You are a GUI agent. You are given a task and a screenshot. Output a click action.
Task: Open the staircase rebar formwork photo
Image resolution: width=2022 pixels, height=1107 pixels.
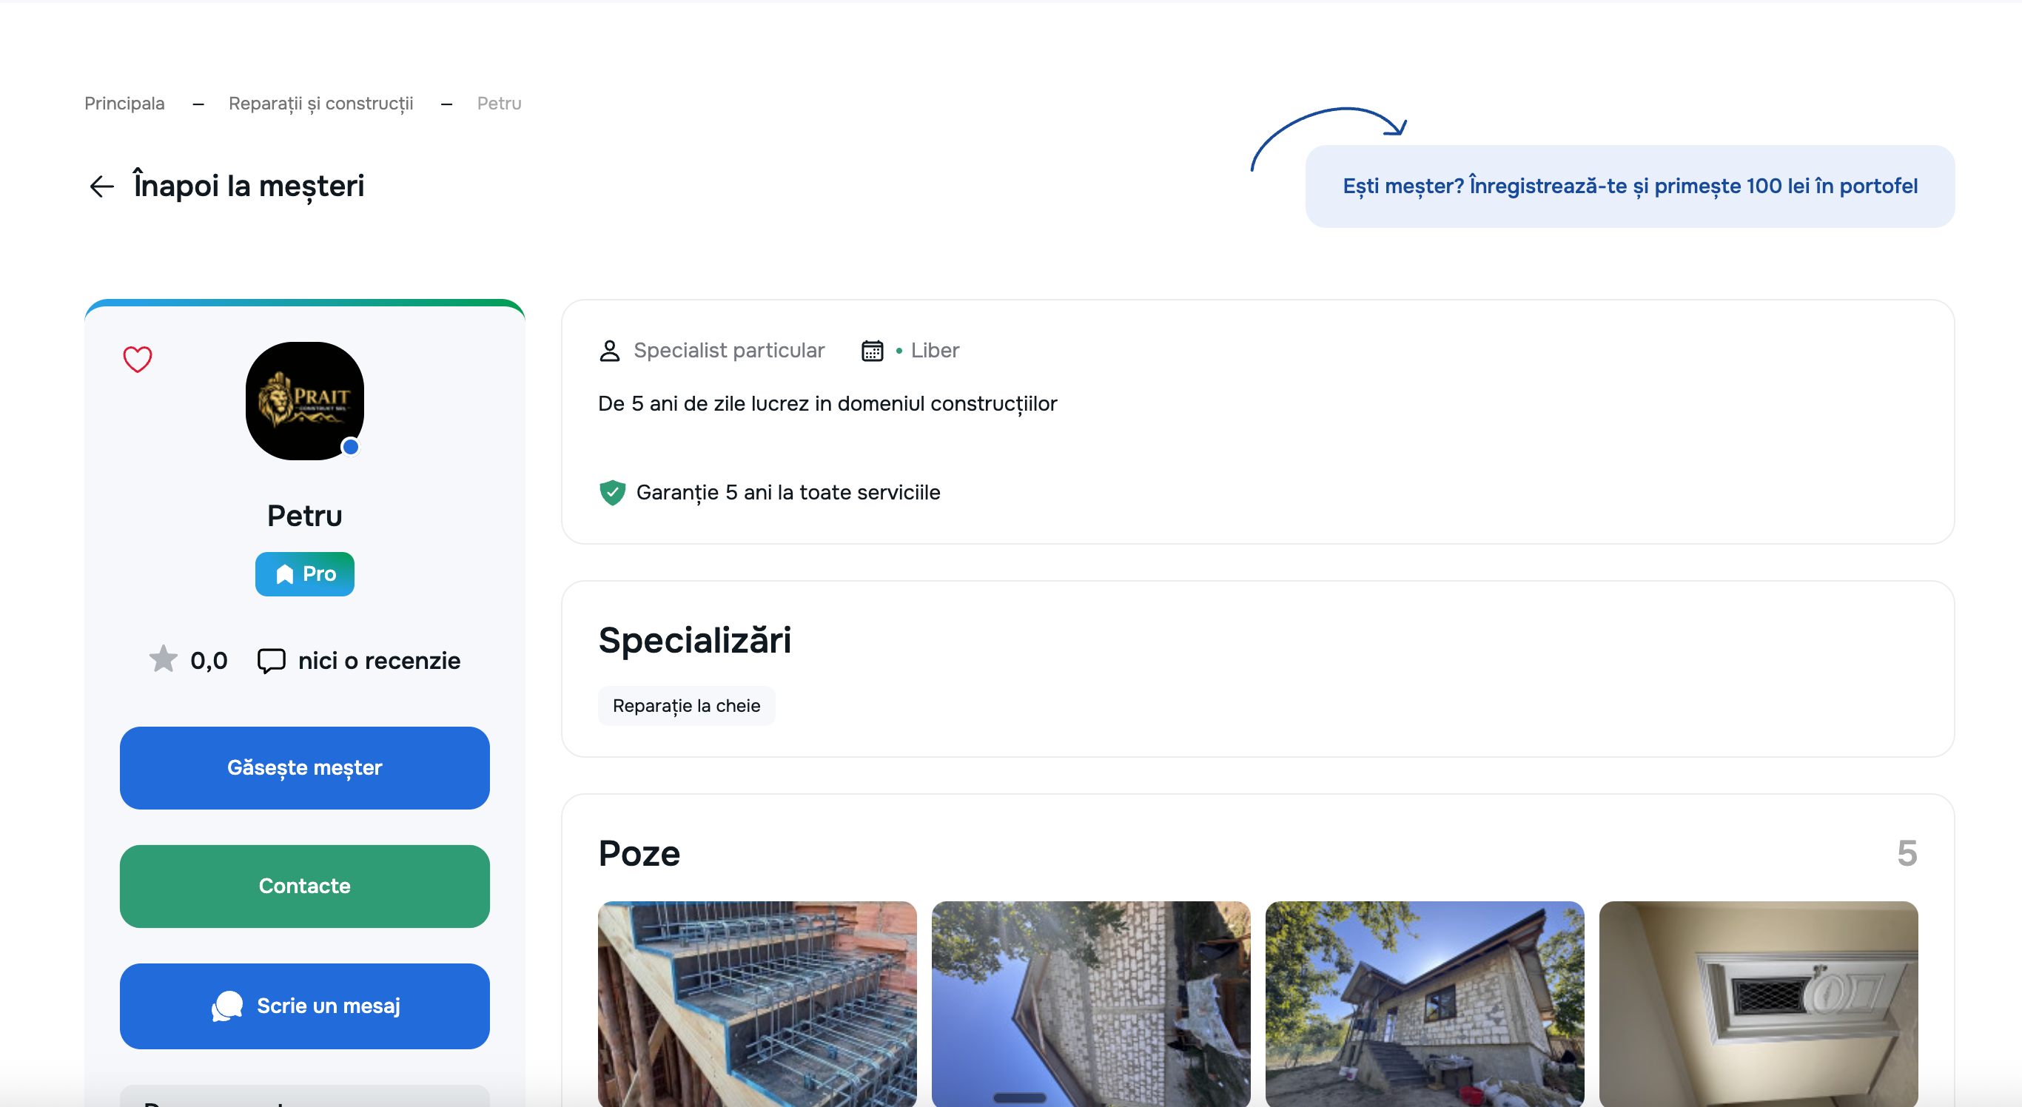point(756,1003)
